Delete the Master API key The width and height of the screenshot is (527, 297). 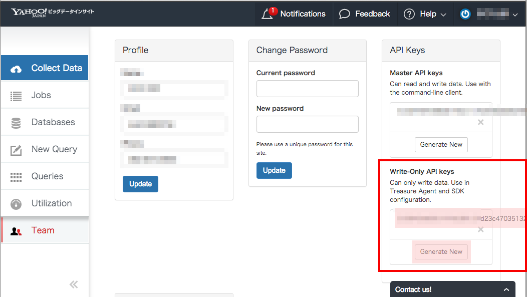(x=481, y=122)
